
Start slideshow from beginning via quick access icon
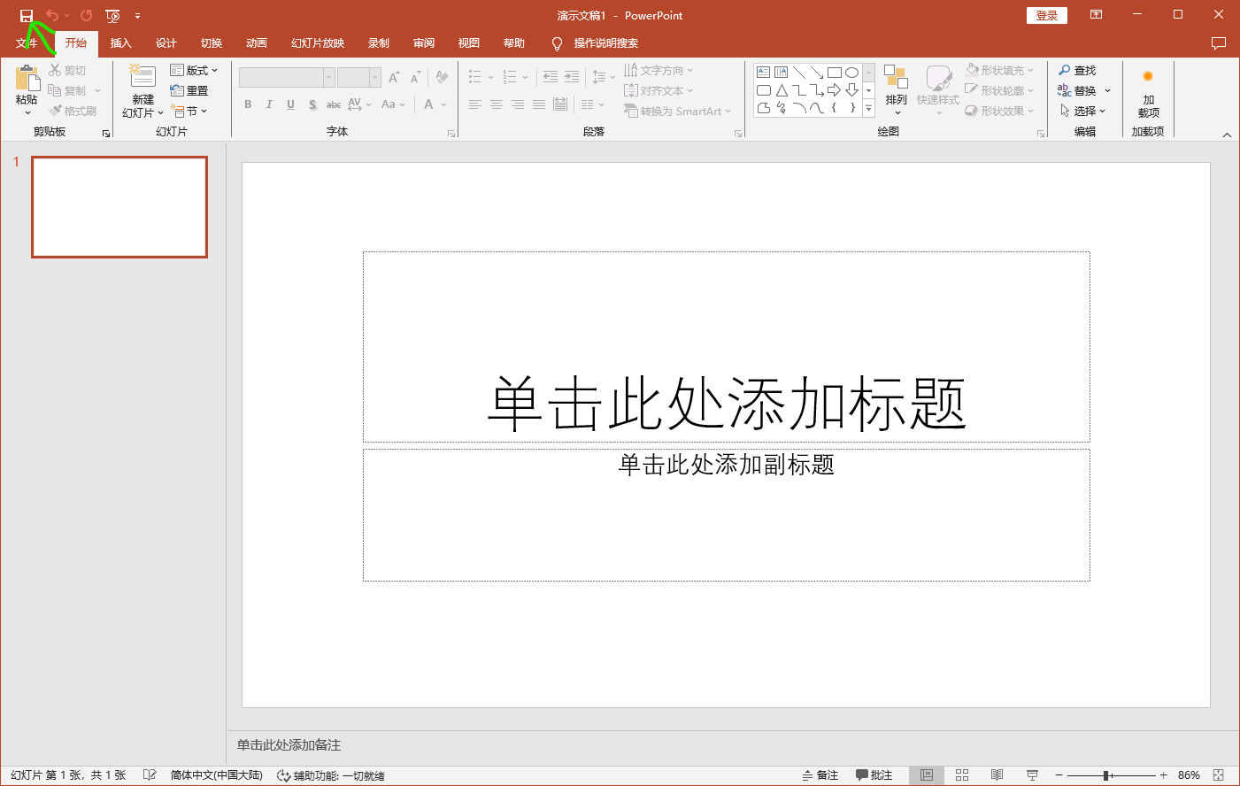click(112, 16)
